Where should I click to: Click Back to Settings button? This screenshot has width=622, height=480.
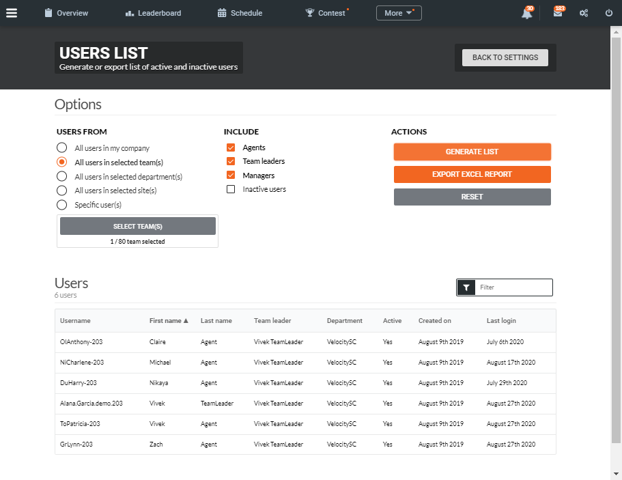click(505, 57)
